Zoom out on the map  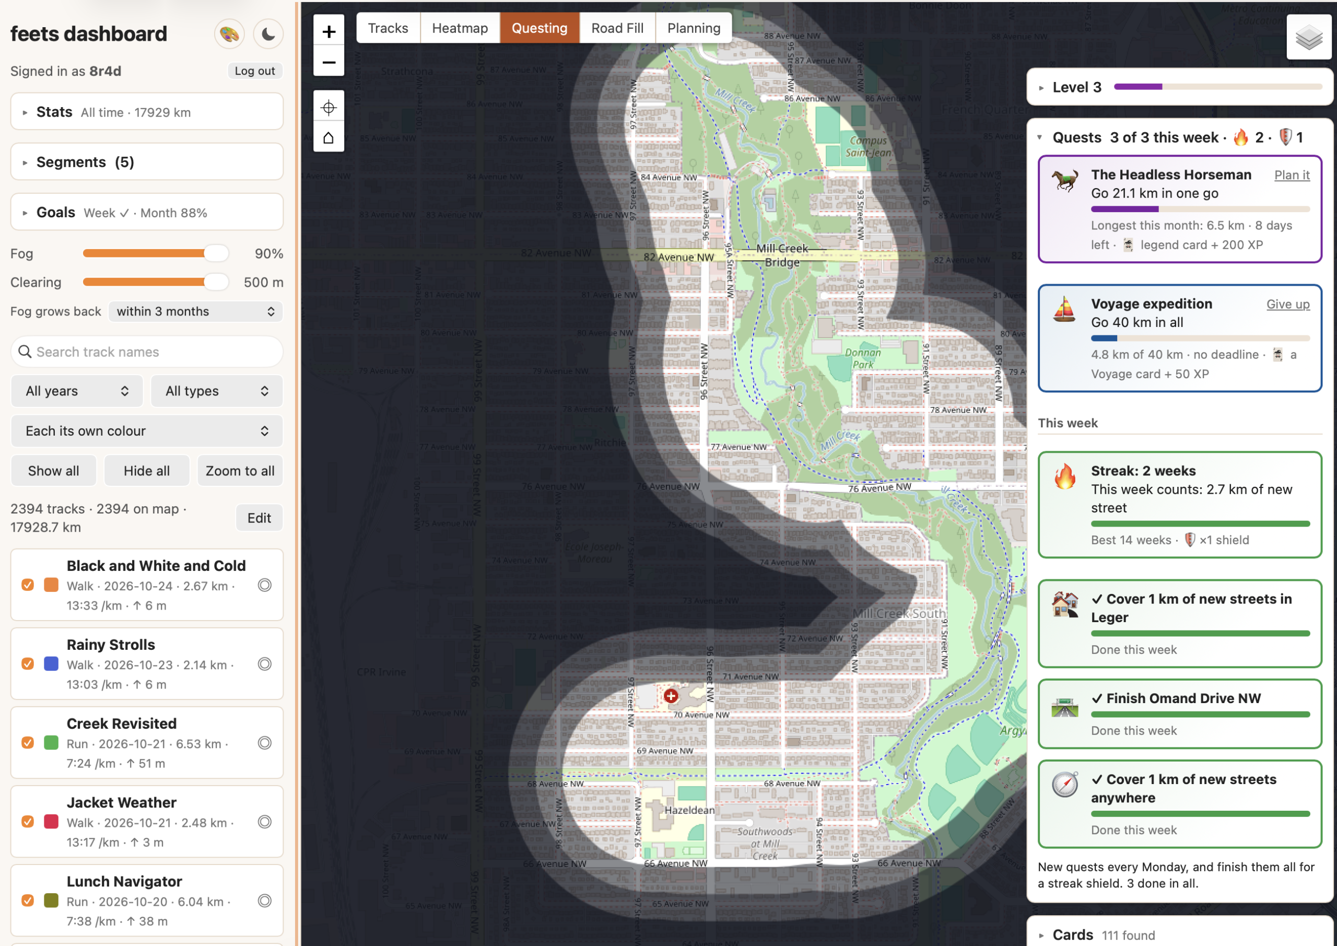[x=329, y=62]
